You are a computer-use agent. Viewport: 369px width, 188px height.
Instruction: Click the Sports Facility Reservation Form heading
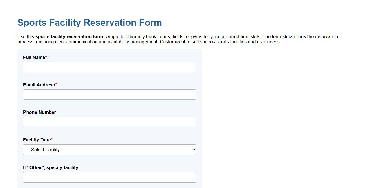(90, 23)
